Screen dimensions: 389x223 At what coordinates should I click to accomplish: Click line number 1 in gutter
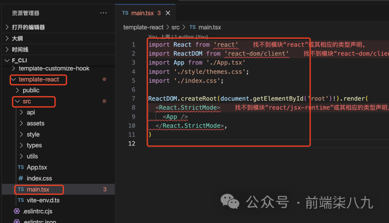(x=134, y=45)
